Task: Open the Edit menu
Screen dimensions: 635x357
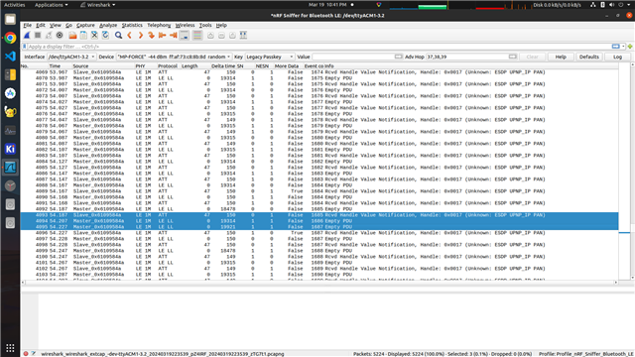Action: (41, 25)
